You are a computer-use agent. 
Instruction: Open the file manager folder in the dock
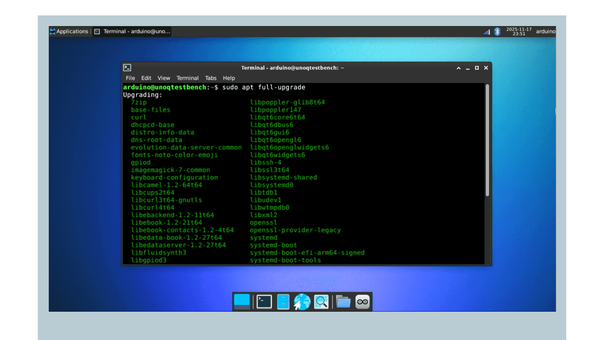pyautogui.click(x=343, y=302)
